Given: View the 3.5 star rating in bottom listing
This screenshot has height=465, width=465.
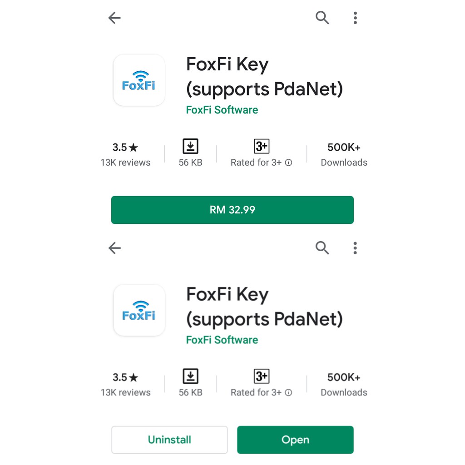Looking at the screenshot, I should pos(125,377).
